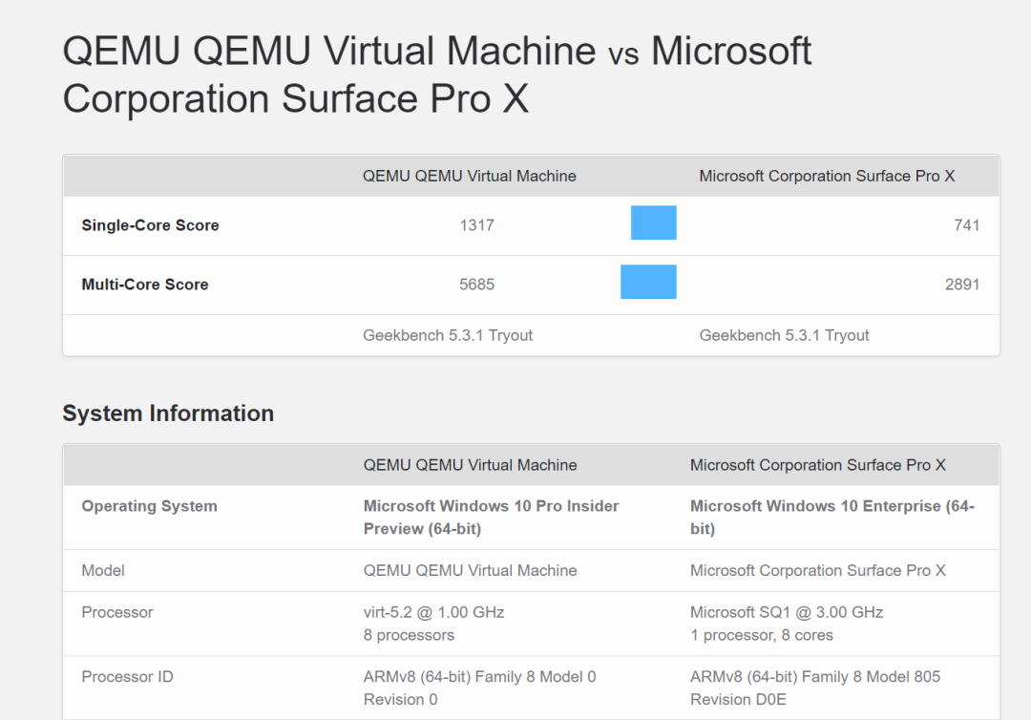This screenshot has width=1031, height=720.
Task: Select "Microsoft Windows 10 Pro Insider Preview (64-bit)"
Action: pos(492,518)
